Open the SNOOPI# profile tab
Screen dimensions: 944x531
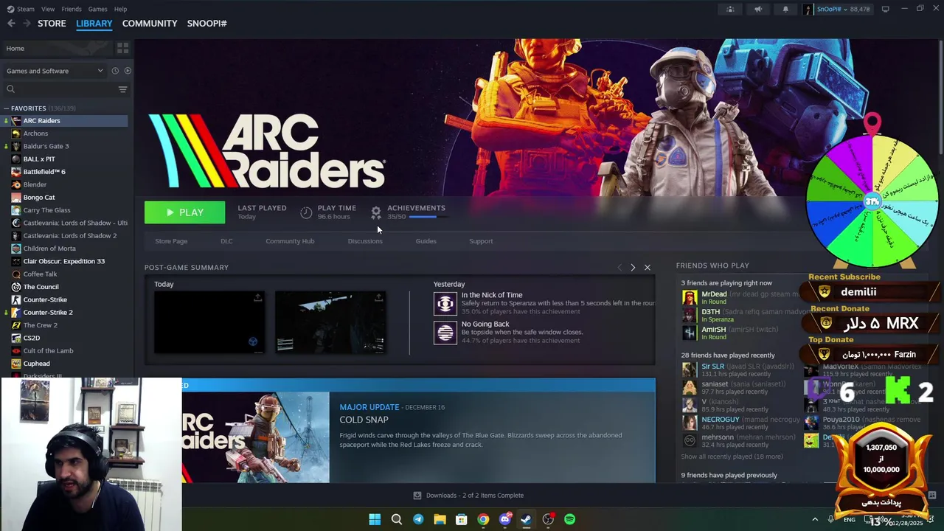[206, 24]
